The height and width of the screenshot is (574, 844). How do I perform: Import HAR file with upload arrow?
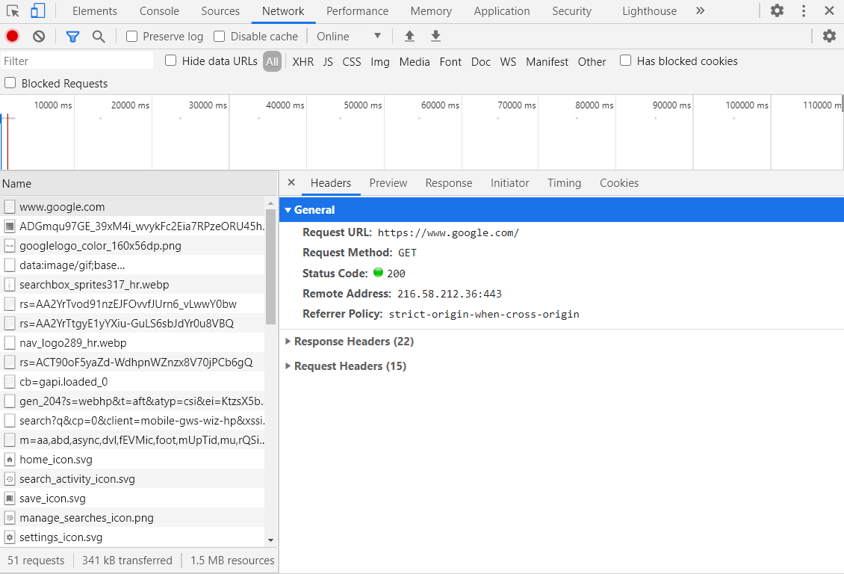click(x=409, y=36)
